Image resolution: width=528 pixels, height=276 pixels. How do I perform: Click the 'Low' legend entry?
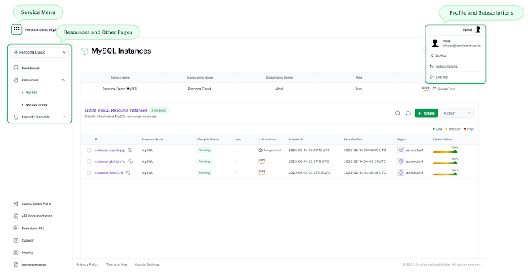(x=438, y=129)
